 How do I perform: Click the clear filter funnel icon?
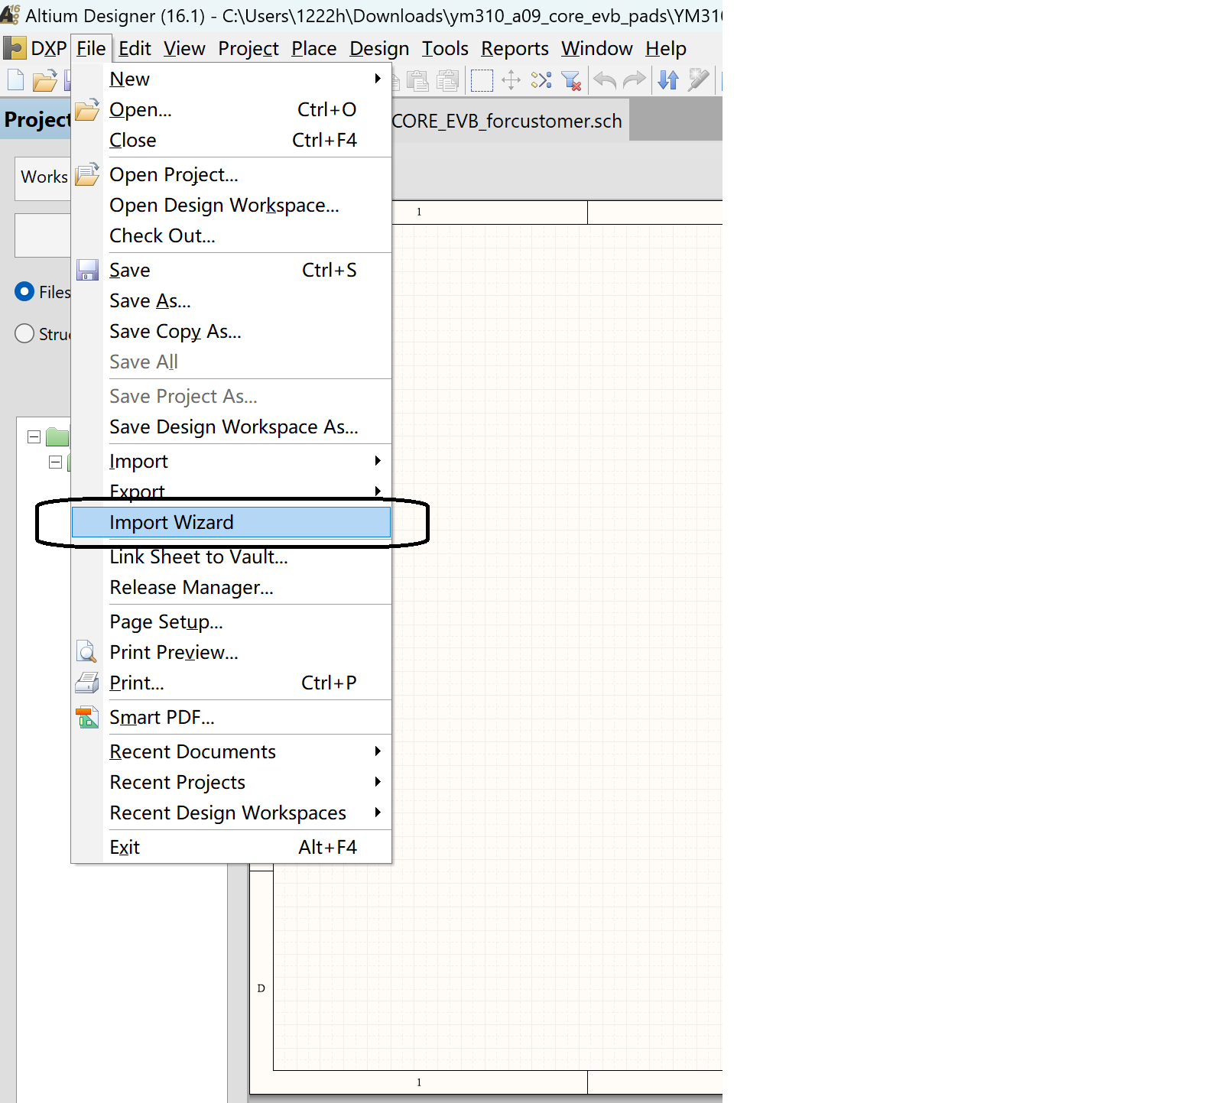(x=571, y=80)
